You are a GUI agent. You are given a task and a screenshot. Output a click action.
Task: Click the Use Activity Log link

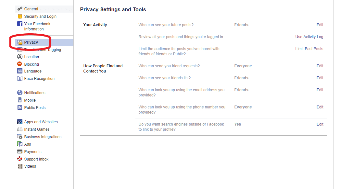[309, 37]
